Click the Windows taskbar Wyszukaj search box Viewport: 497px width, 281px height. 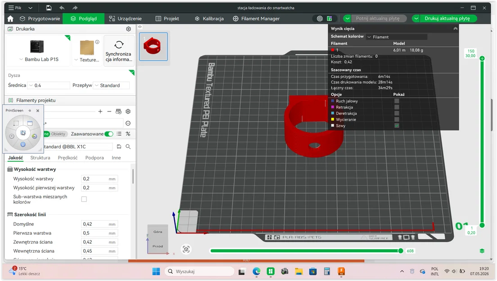click(x=199, y=272)
